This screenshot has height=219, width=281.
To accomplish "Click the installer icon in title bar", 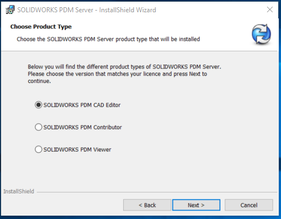I will (10, 9).
